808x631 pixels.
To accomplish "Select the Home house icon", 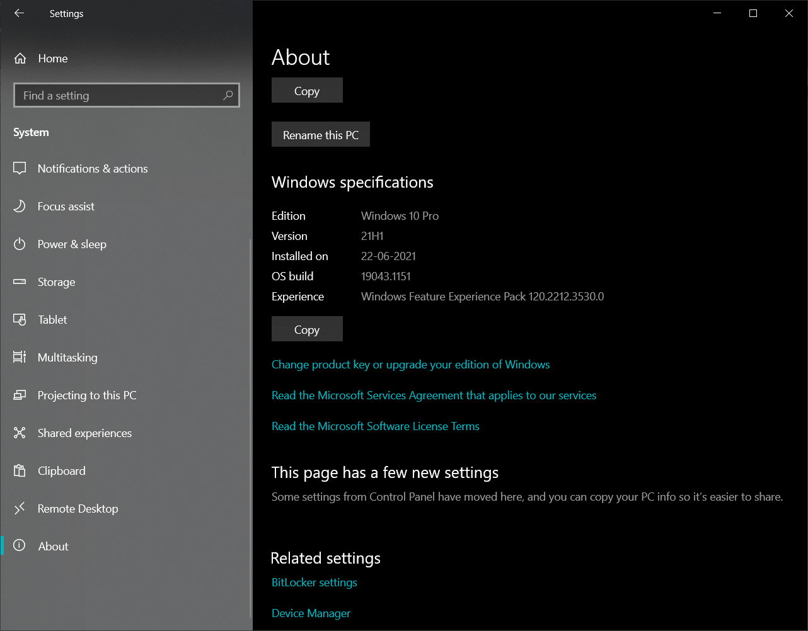I will pos(20,58).
